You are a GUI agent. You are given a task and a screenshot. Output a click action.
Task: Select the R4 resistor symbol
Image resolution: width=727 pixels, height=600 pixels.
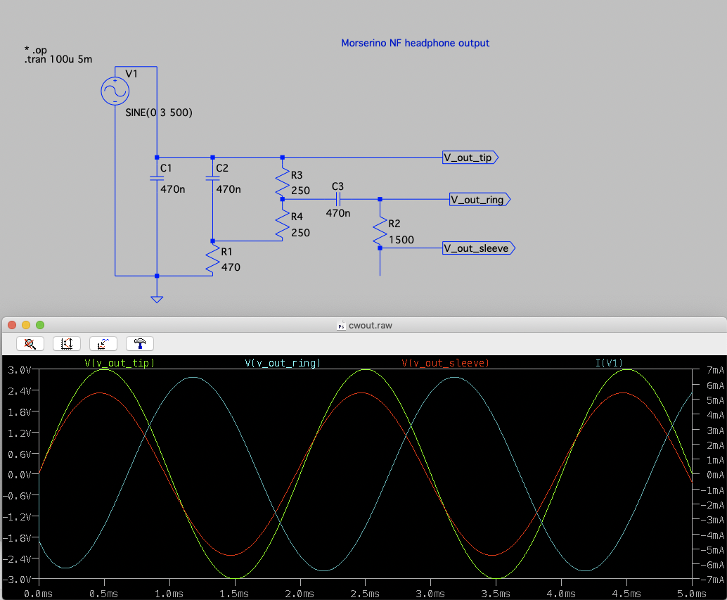click(x=283, y=225)
